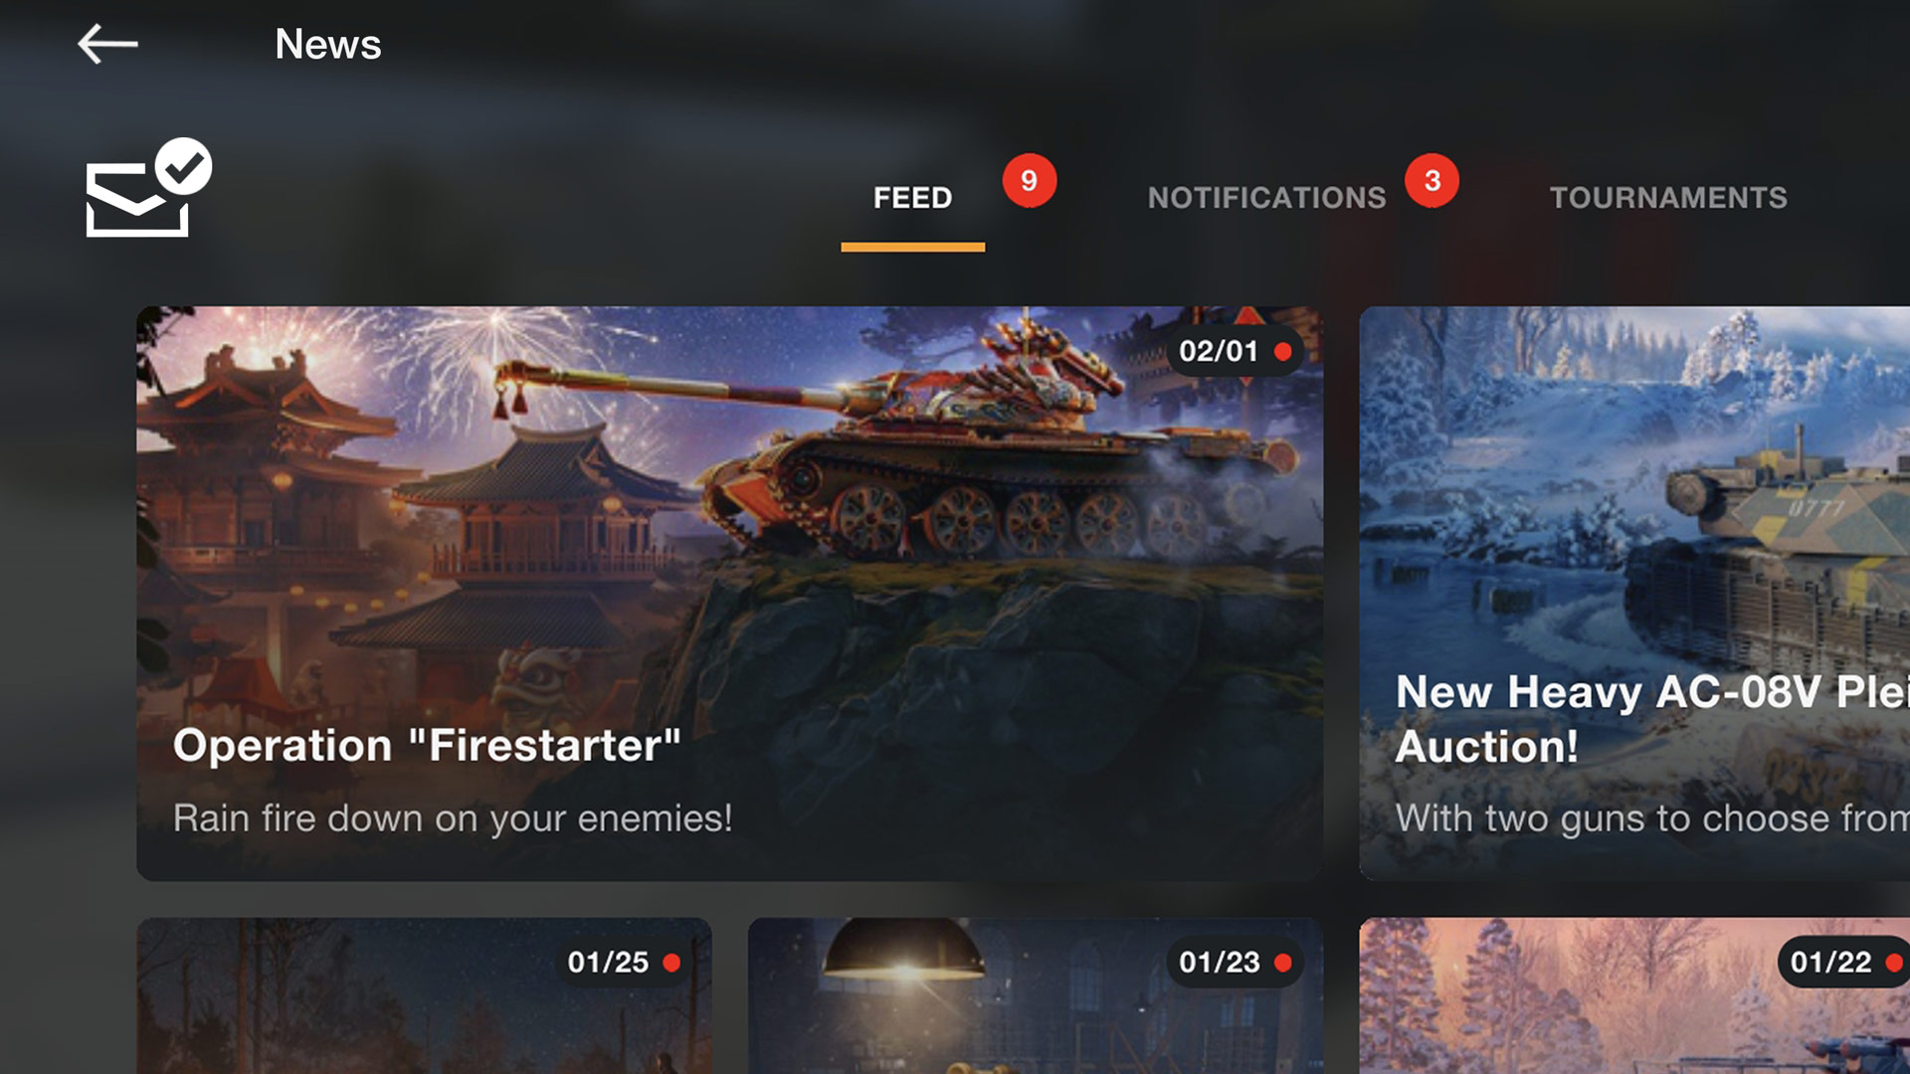
Task: Open the 01/22 snowy forest news card
Action: pos(1634,995)
